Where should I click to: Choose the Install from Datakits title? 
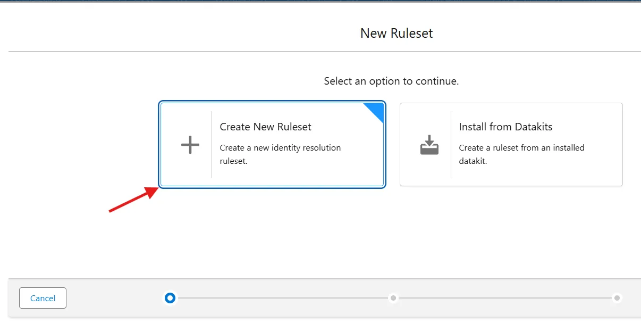tap(505, 127)
